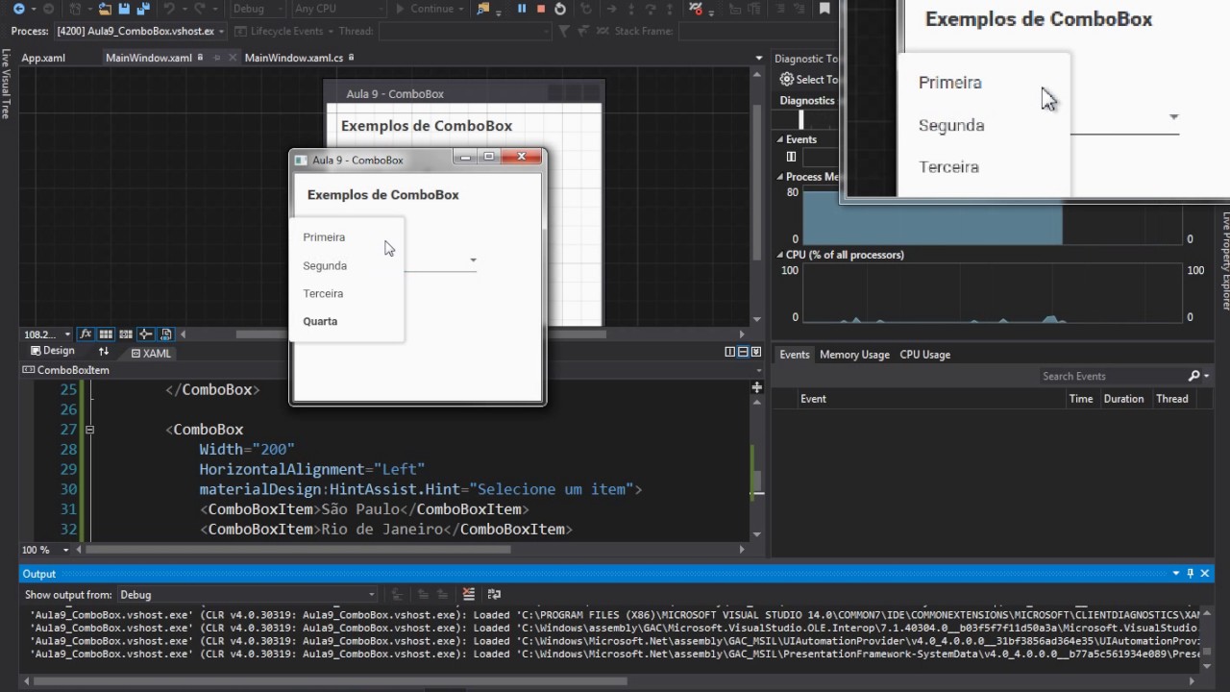
Task: Click swap panes arrows icon
Action: (x=104, y=352)
